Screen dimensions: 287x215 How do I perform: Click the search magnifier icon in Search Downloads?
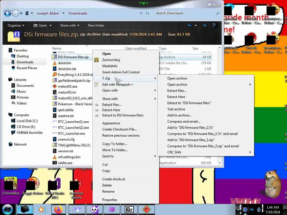click(x=217, y=13)
